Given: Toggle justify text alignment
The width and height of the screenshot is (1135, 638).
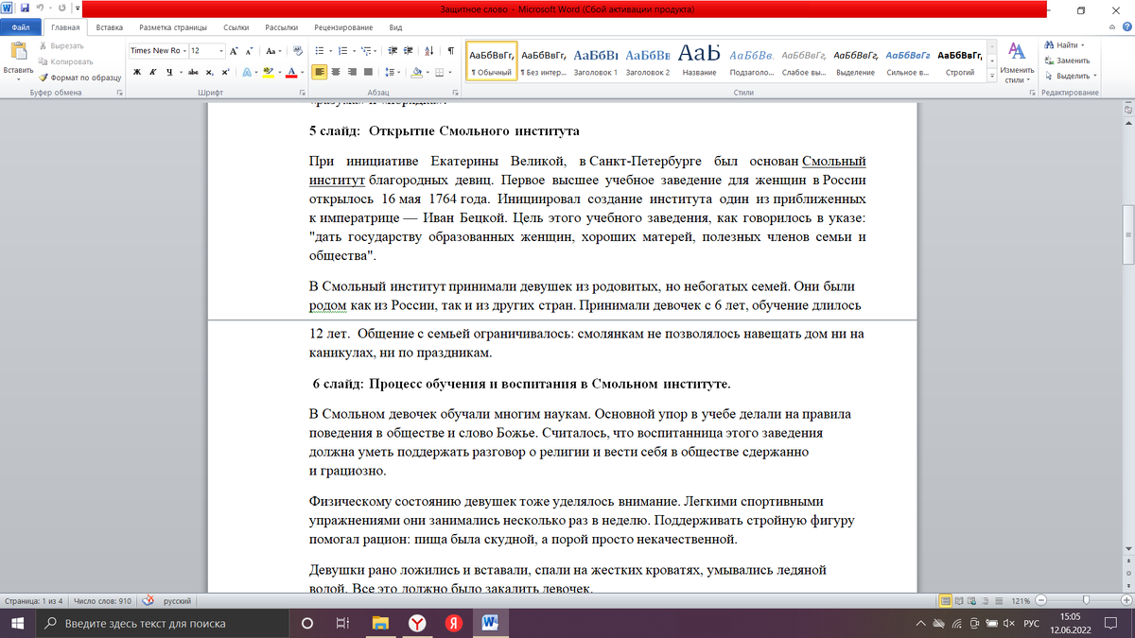Looking at the screenshot, I should 368,72.
